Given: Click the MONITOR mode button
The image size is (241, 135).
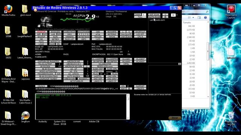Looking at the screenshot, I should coord(41,32).
